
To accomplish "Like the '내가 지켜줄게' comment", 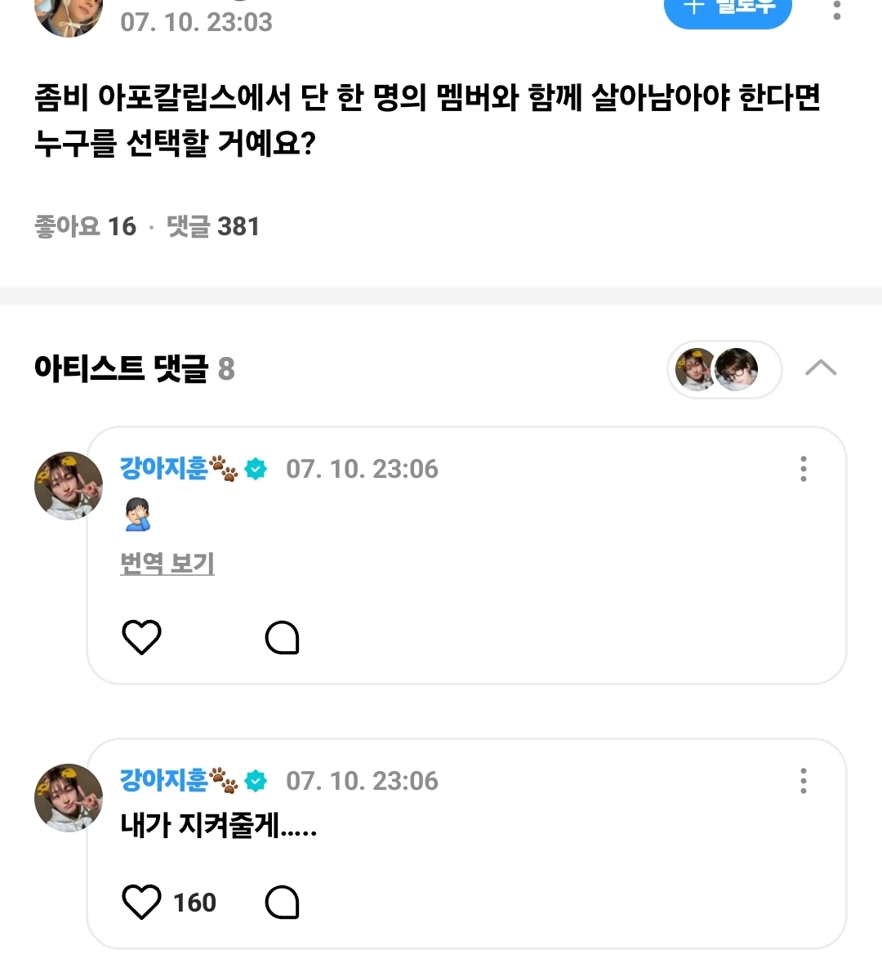I will (x=141, y=902).
